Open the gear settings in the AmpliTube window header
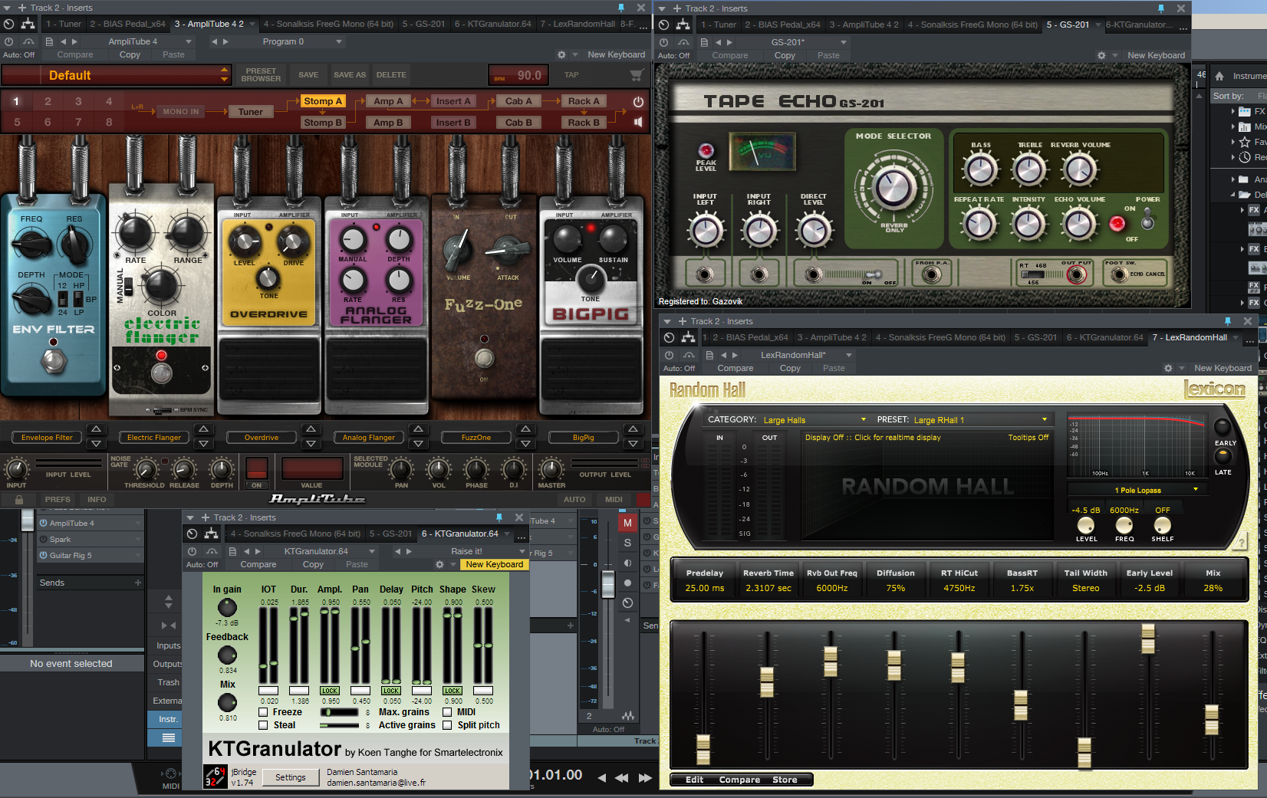 coord(561,54)
